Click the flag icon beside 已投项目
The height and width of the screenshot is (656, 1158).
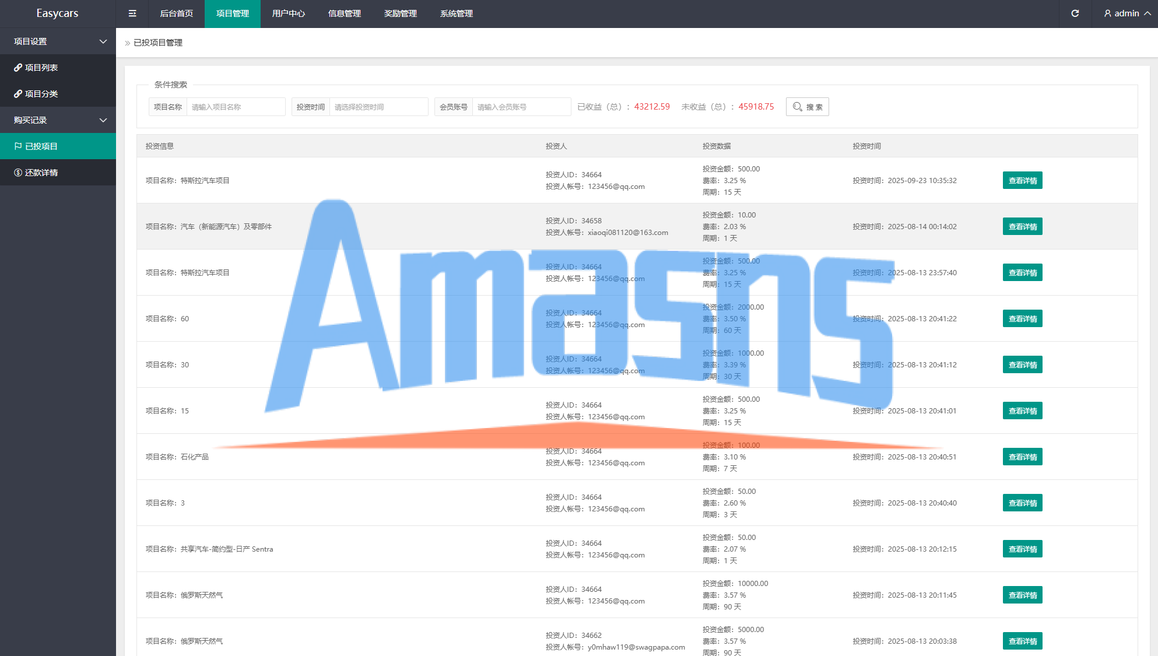click(x=18, y=146)
